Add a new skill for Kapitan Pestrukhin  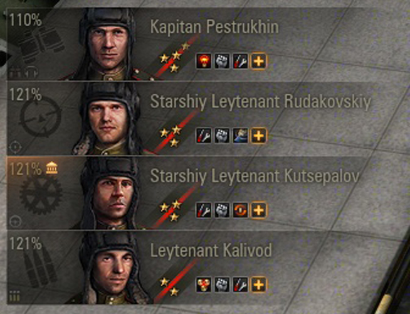click(x=259, y=62)
